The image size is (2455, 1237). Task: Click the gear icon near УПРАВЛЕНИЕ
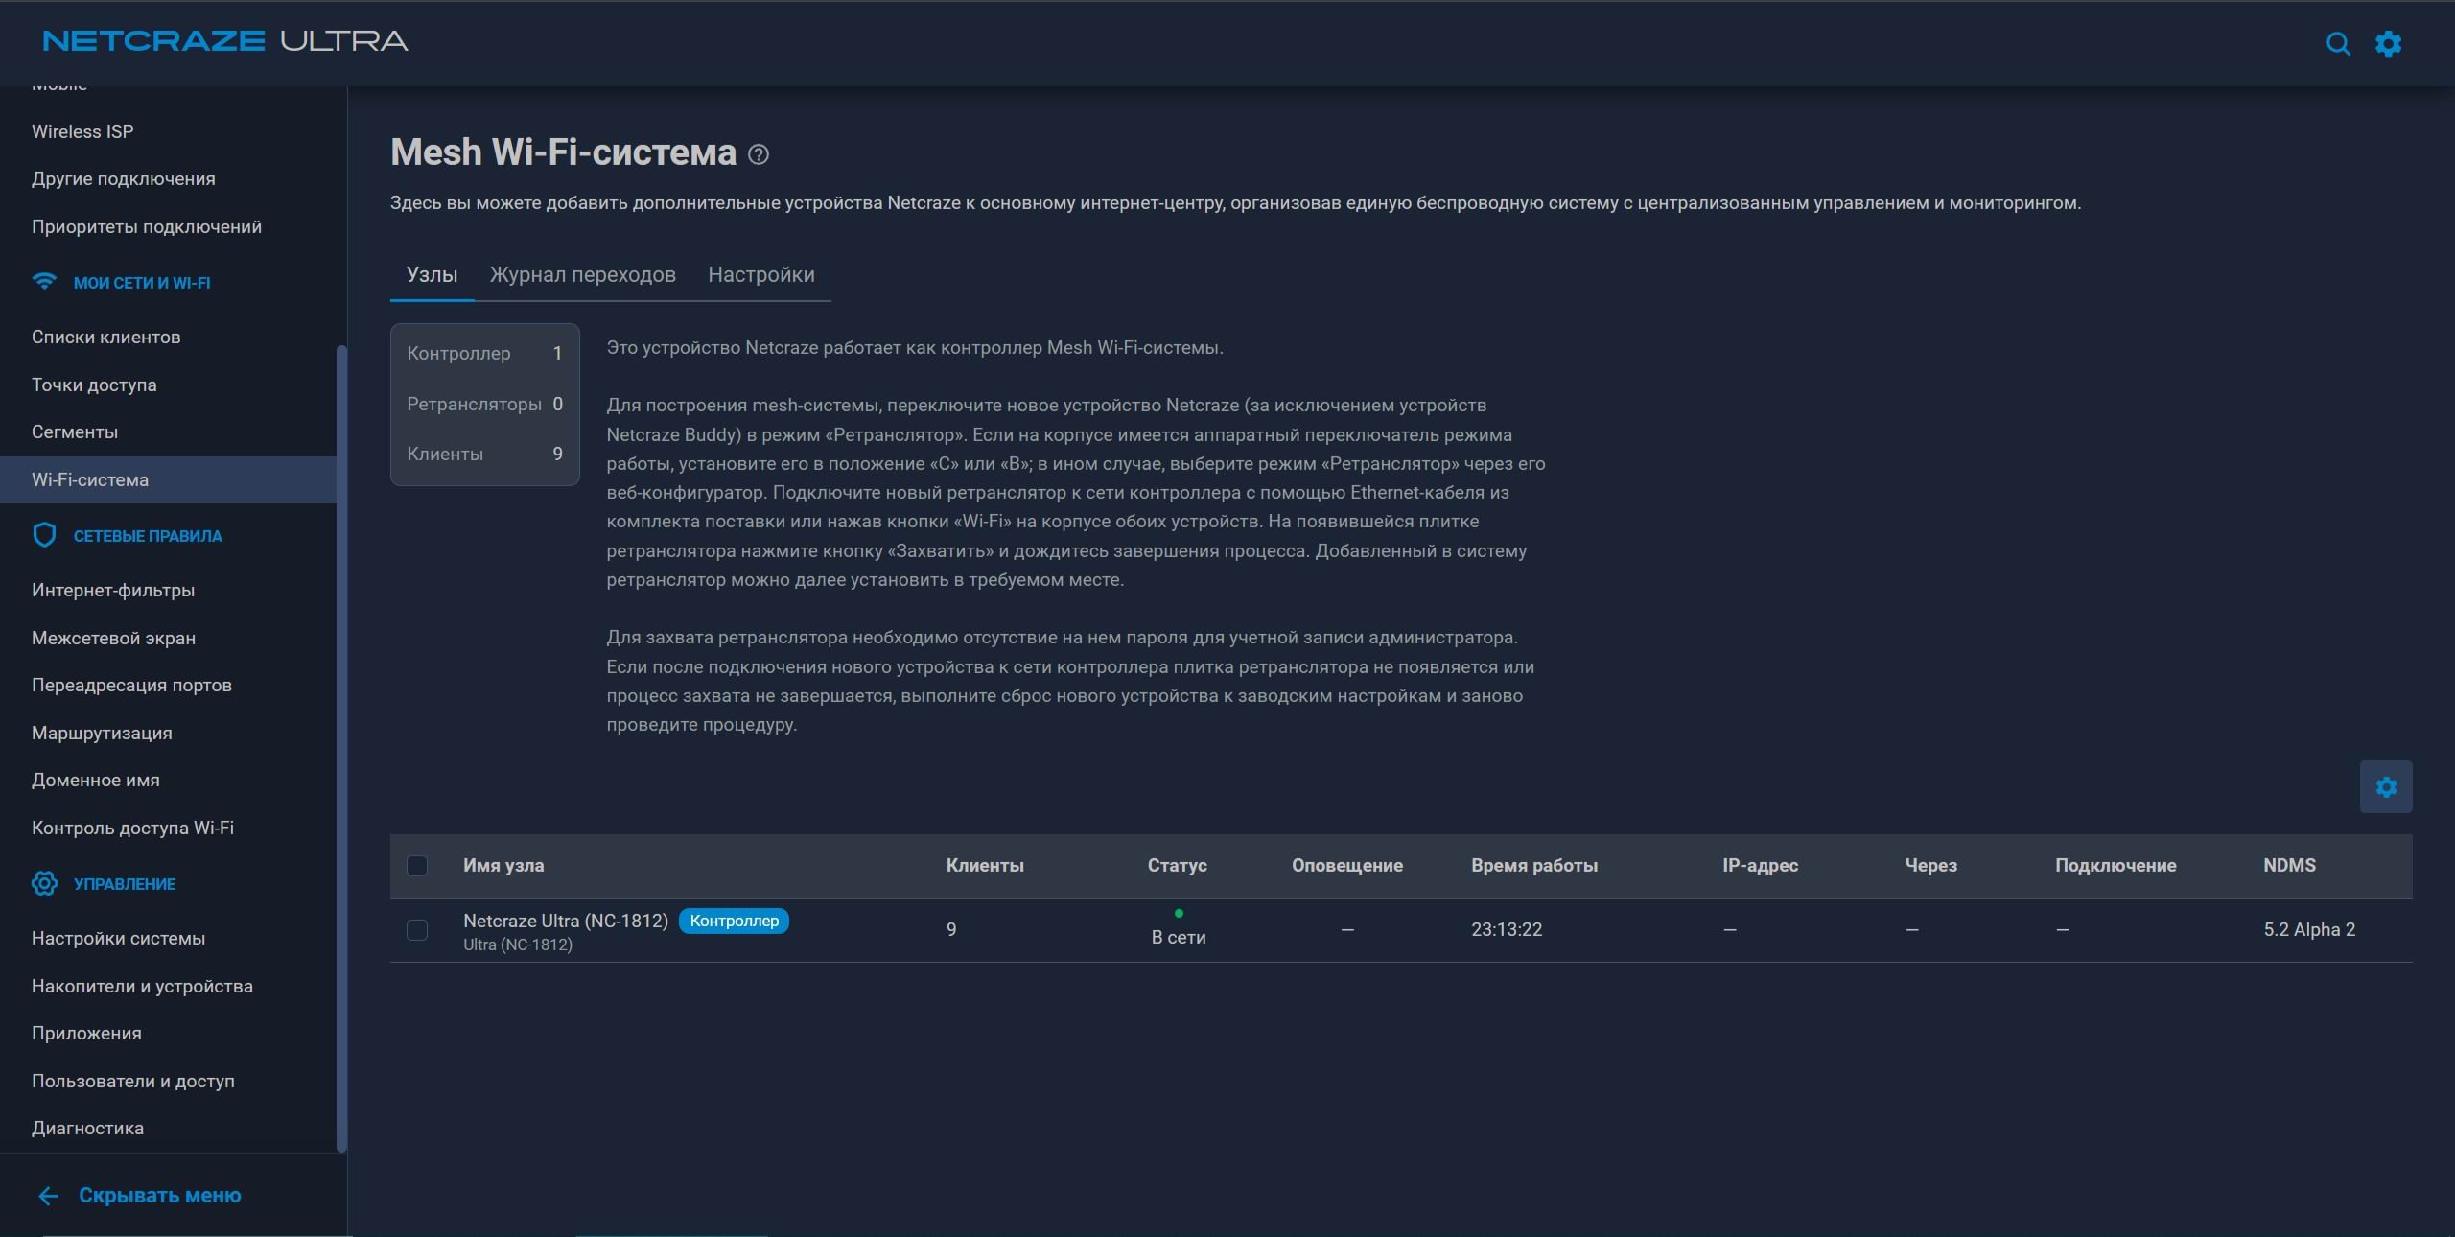point(44,883)
